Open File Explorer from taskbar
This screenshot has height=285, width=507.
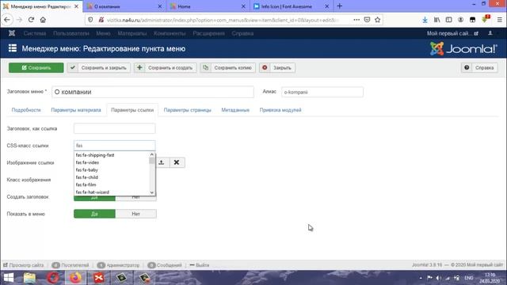click(x=29, y=278)
